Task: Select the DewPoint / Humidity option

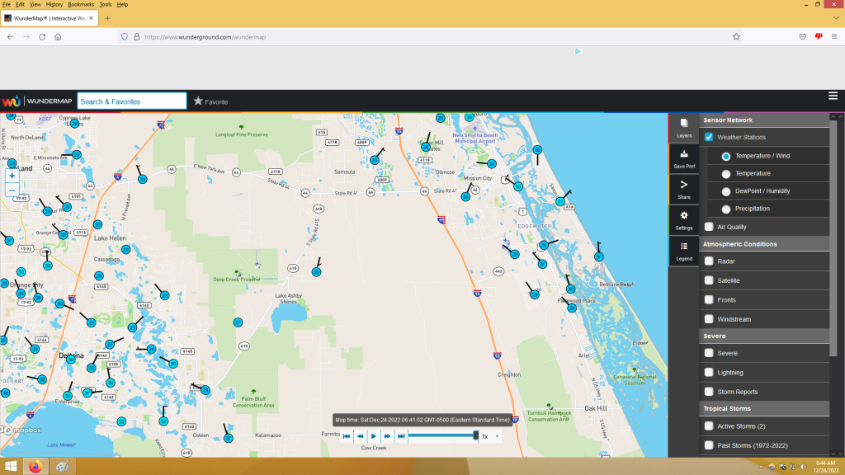Action: (726, 191)
